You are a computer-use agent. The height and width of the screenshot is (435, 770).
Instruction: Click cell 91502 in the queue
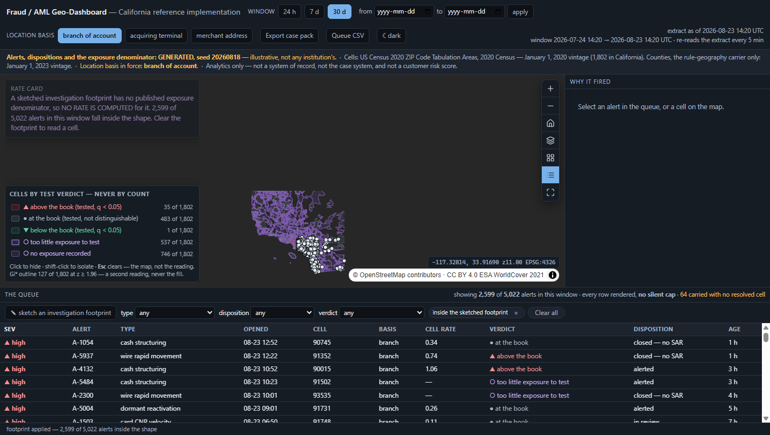(322, 382)
